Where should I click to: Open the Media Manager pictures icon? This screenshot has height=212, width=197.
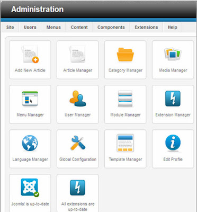[173, 54]
